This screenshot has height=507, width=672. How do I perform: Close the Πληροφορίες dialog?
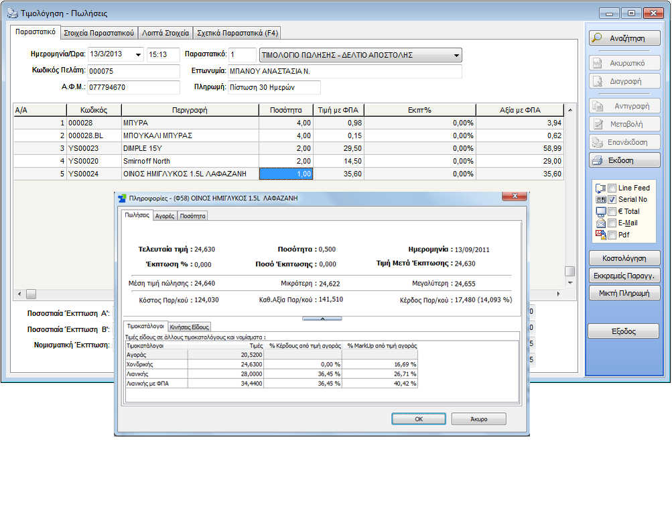coord(515,196)
